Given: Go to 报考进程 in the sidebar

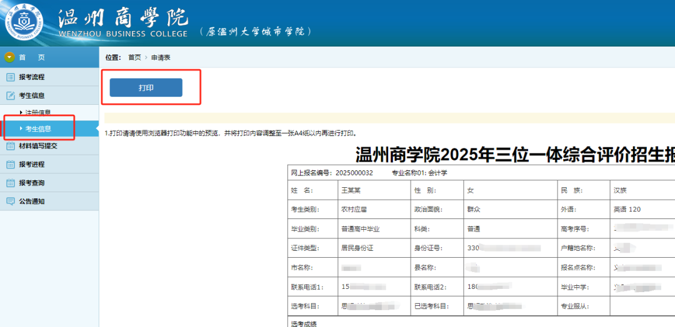Looking at the screenshot, I should (32, 165).
